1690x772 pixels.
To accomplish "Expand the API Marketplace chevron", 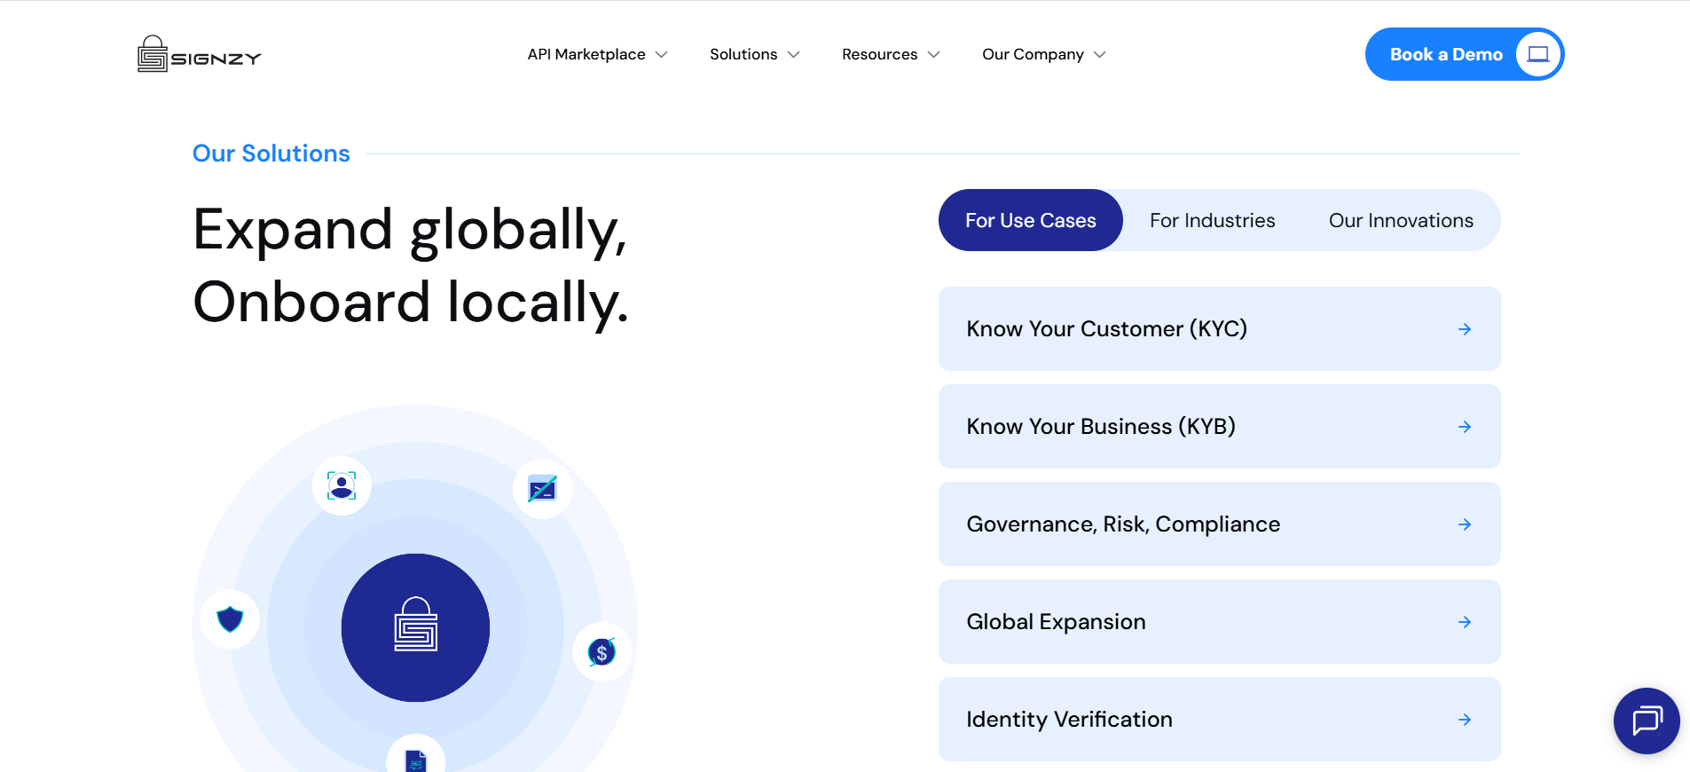I will (x=661, y=55).
